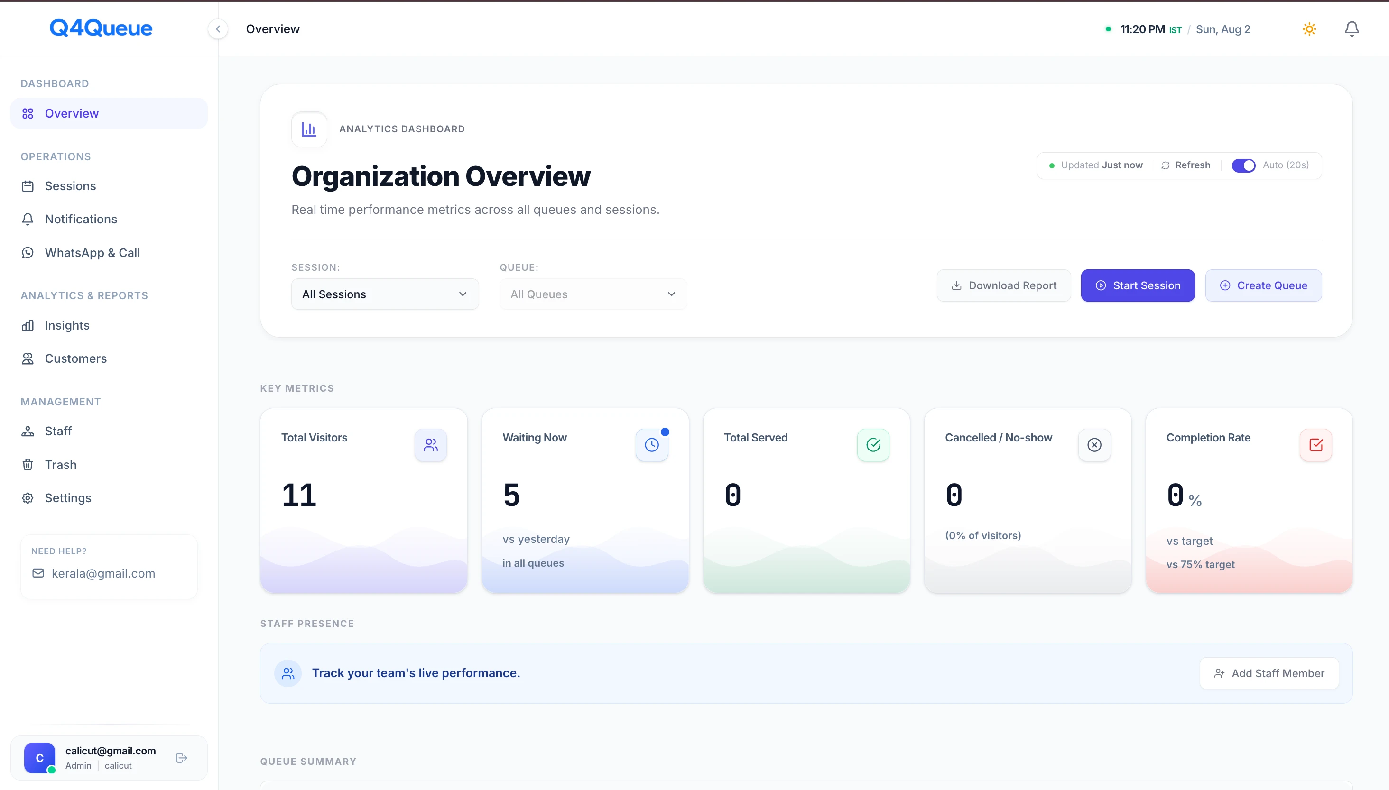
Task: Click the Trash bin icon in sidebar
Action: coord(28,465)
